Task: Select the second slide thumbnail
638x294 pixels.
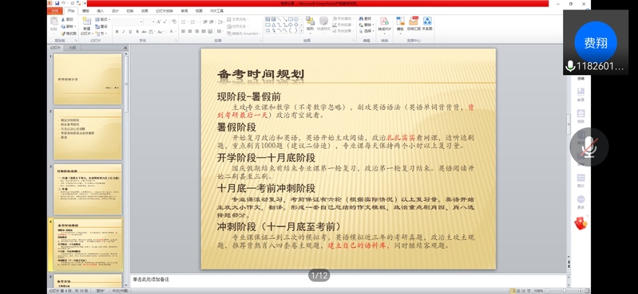Action: (x=88, y=134)
